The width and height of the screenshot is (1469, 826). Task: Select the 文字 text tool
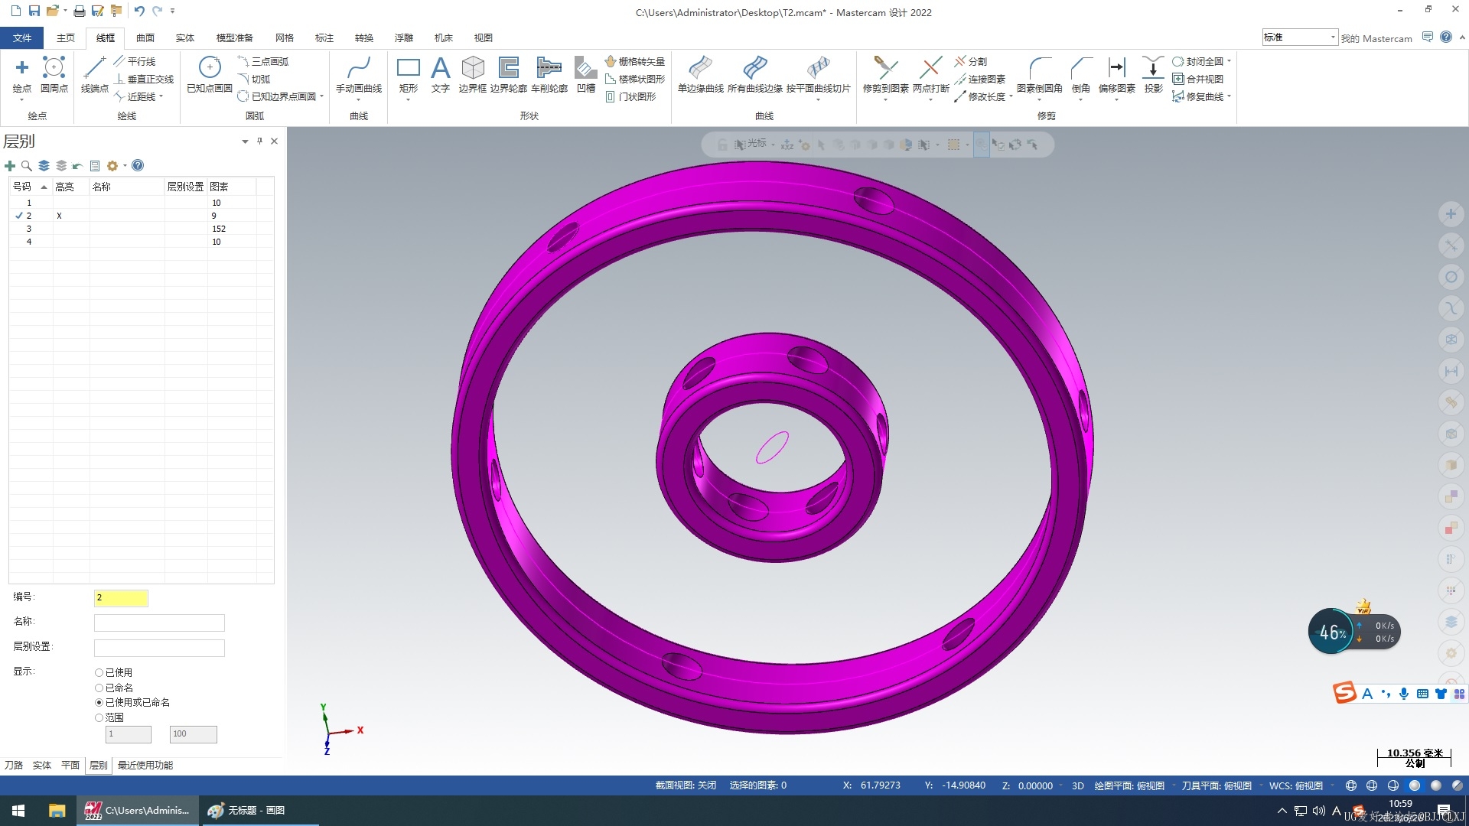click(x=440, y=74)
